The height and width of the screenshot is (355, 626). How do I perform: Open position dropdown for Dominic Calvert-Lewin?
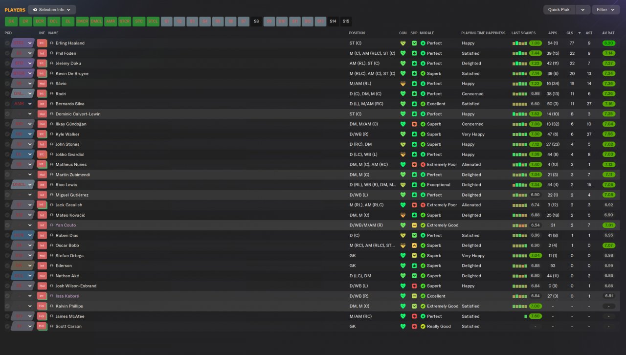(x=30, y=114)
